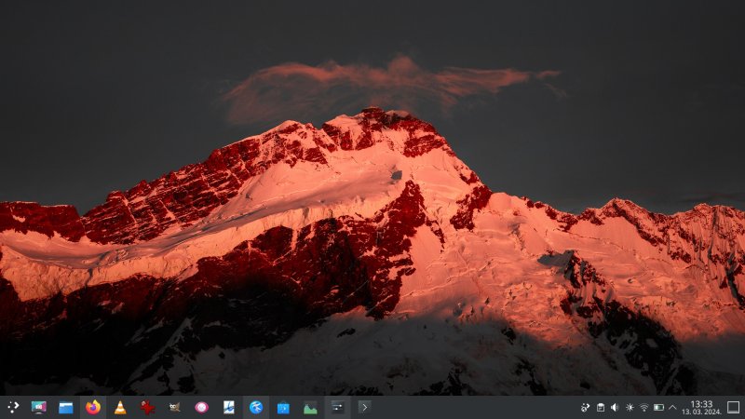Open System Settings sliders icon
The height and width of the screenshot is (419, 745).
(x=337, y=407)
